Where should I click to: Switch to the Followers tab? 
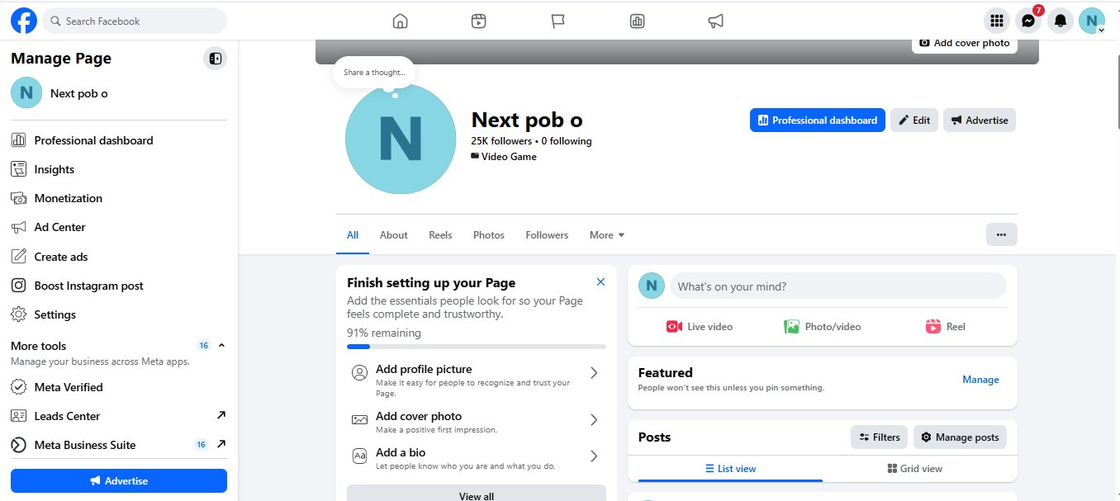547,235
